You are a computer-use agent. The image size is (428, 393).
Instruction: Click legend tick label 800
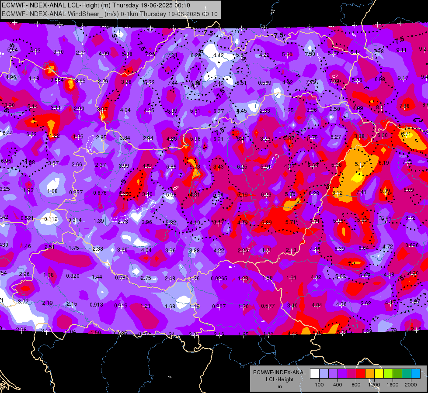click(356, 385)
